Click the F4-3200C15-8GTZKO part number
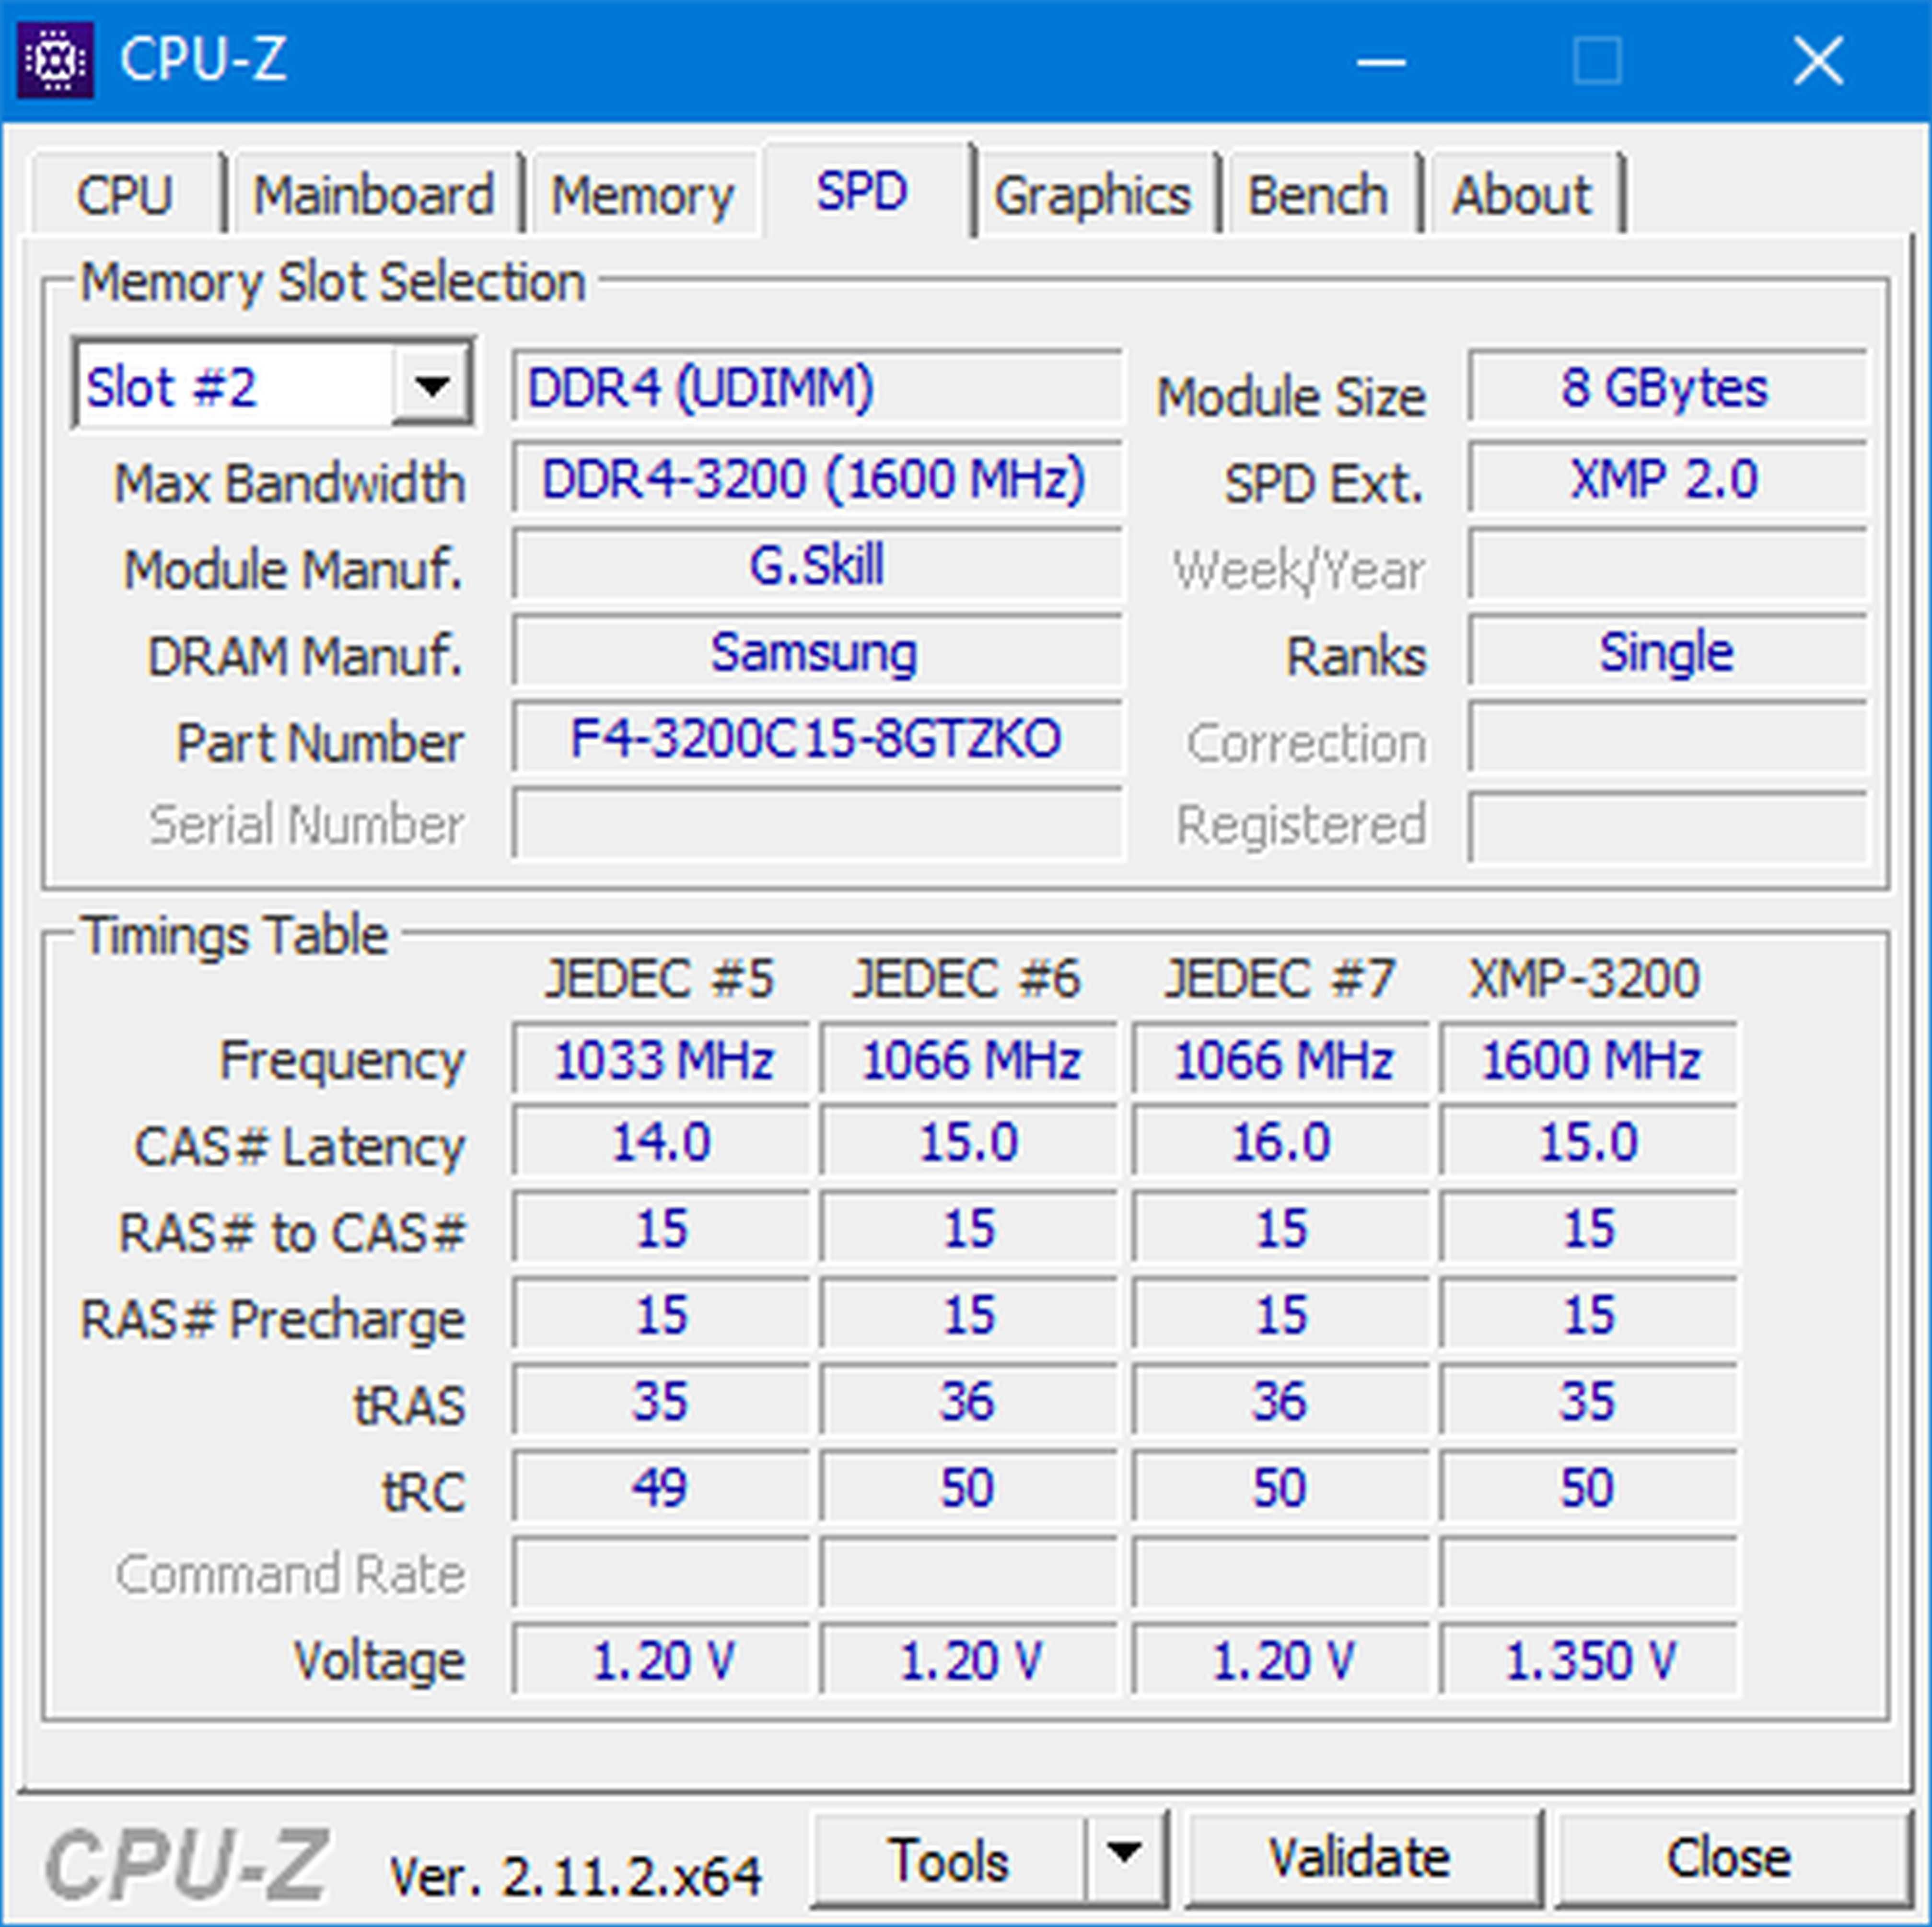The width and height of the screenshot is (1932, 1927). pos(817,738)
